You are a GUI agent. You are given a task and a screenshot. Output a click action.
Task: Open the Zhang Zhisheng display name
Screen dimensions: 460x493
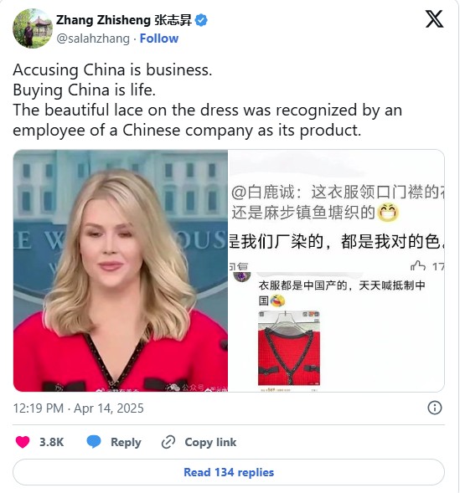(124, 20)
